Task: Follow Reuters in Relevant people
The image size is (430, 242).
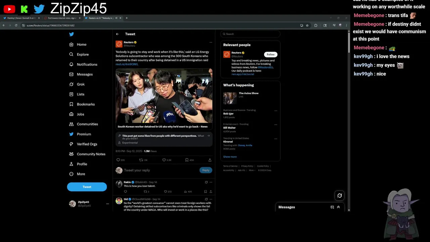Action: point(270,54)
